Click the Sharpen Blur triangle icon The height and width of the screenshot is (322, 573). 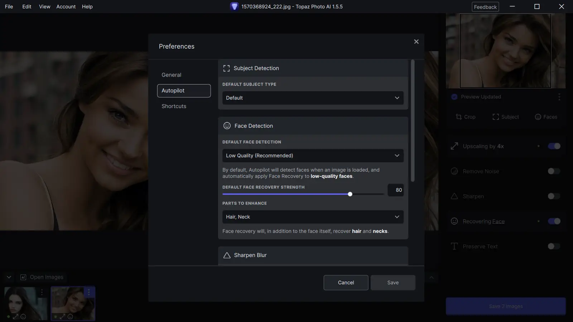pos(227,255)
